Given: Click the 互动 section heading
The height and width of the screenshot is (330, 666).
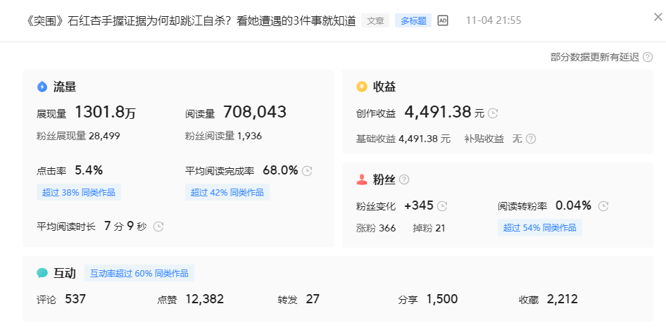Looking at the screenshot, I should [x=65, y=273].
